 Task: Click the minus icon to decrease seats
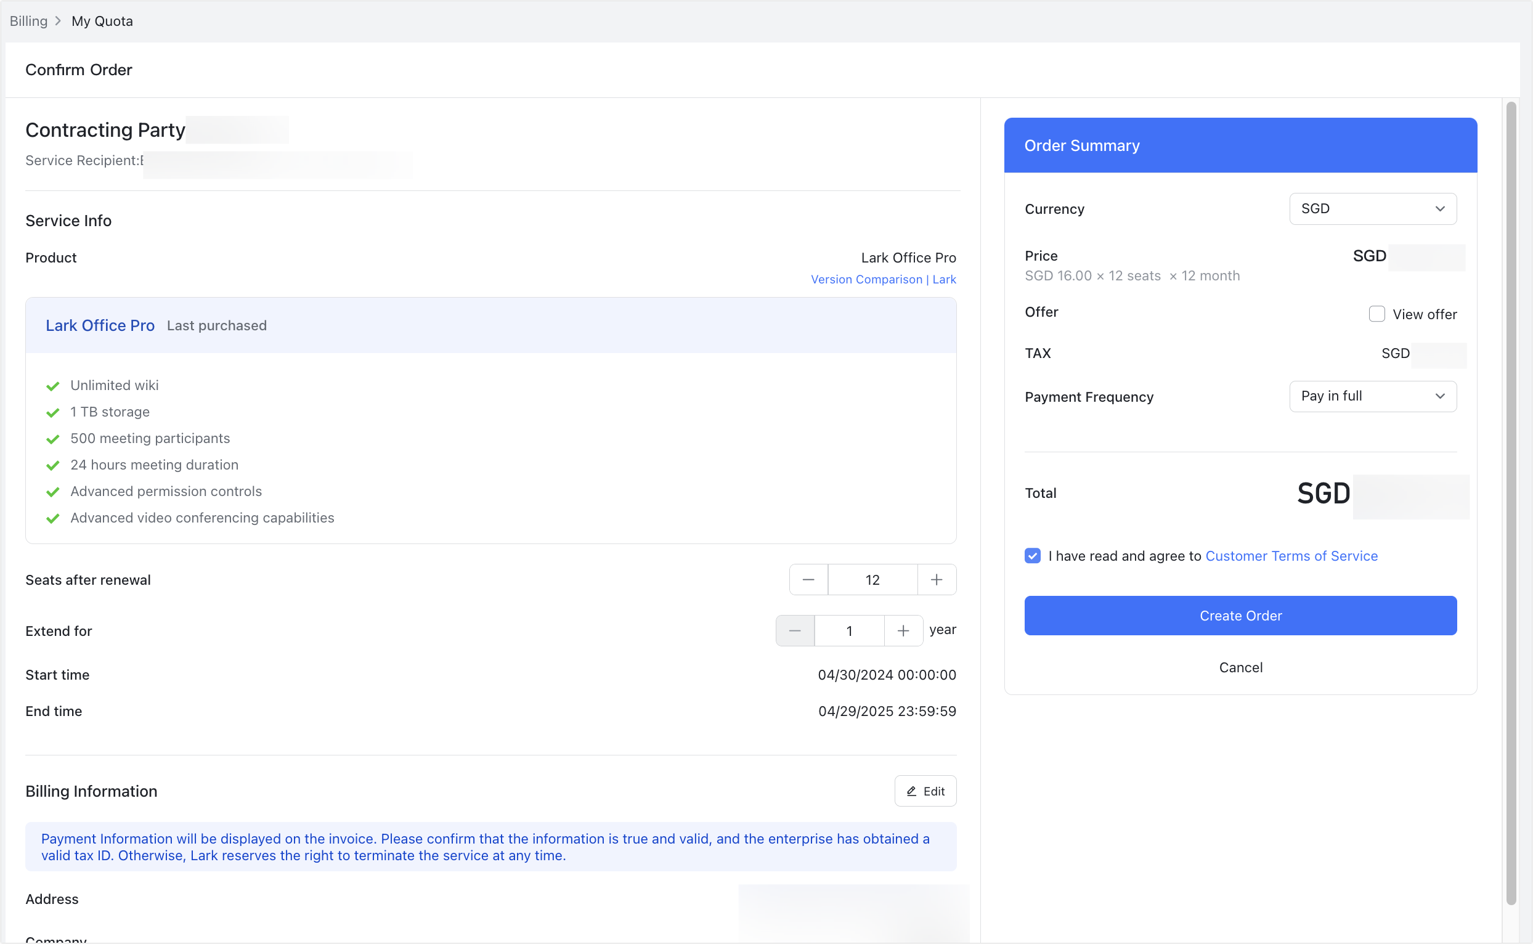pos(808,579)
